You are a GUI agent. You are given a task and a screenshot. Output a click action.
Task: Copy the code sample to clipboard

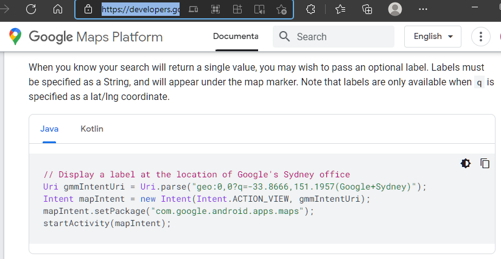485,163
